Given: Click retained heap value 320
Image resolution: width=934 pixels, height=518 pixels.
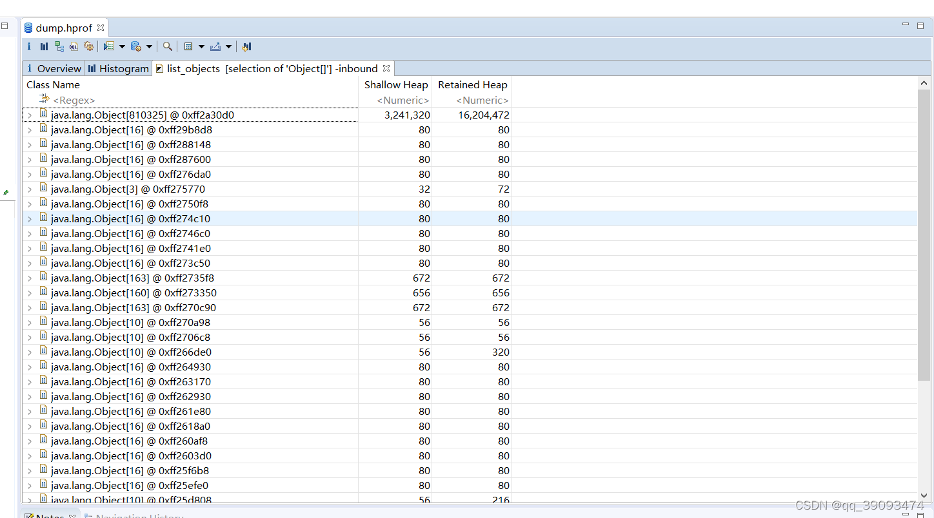Looking at the screenshot, I should (500, 352).
